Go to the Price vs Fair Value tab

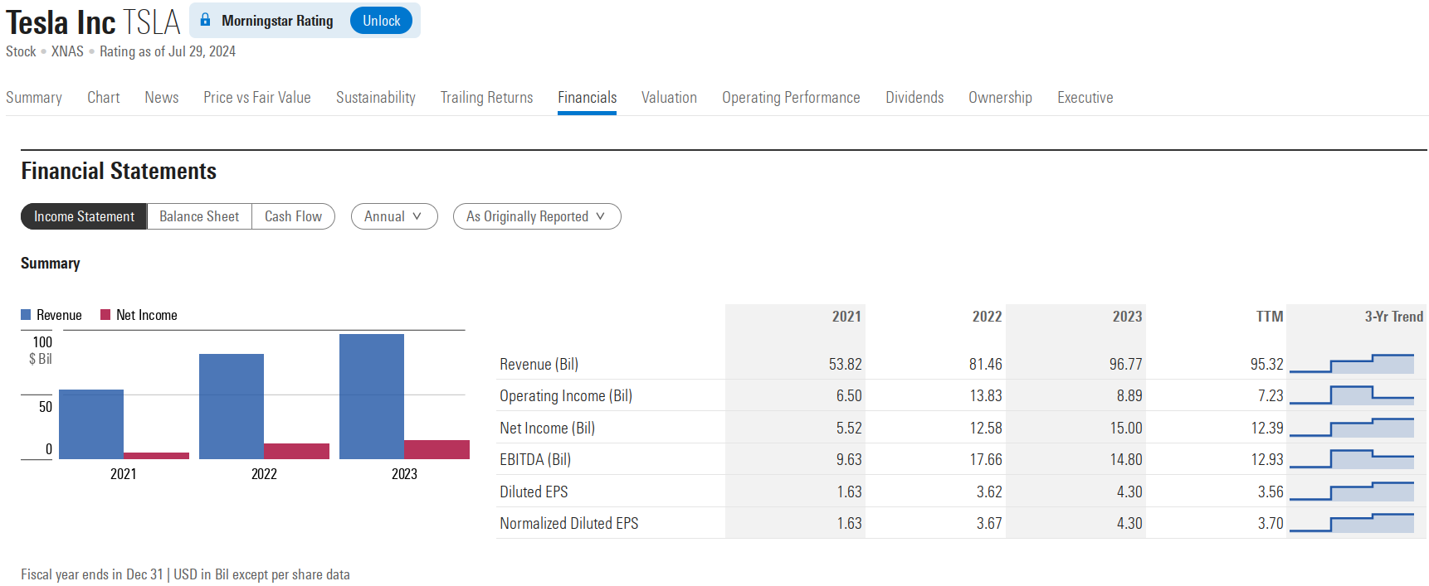click(257, 98)
